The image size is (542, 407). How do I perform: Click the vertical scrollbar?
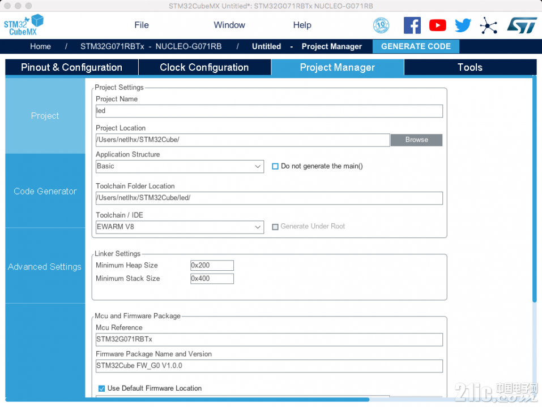535,190
